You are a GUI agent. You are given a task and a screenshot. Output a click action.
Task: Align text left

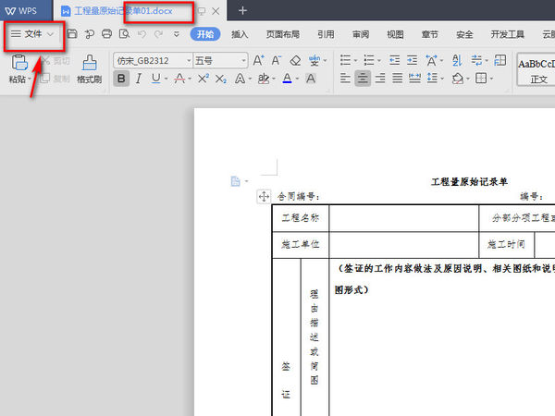coord(345,79)
